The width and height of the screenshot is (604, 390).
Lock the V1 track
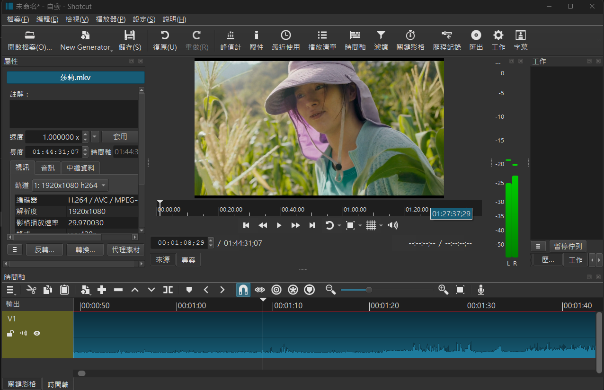click(x=10, y=333)
